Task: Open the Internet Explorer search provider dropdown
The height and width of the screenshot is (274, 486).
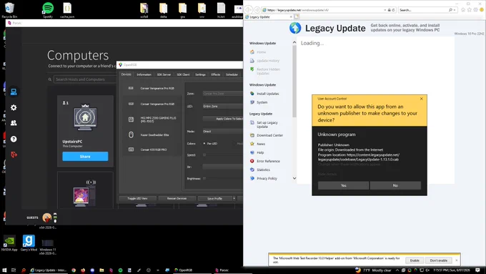Action: point(455,10)
